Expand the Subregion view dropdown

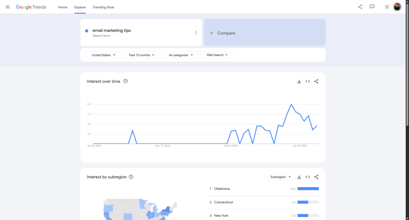click(x=281, y=177)
